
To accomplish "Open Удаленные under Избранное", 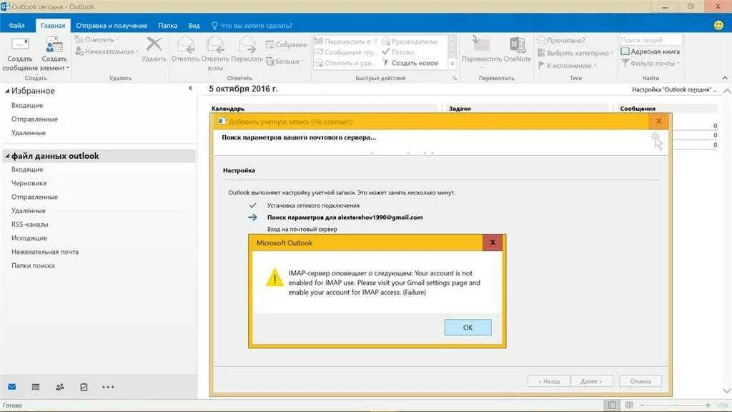I will [29, 132].
